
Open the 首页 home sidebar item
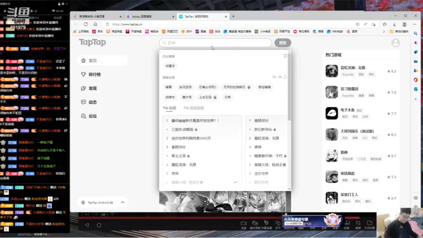coord(103,60)
